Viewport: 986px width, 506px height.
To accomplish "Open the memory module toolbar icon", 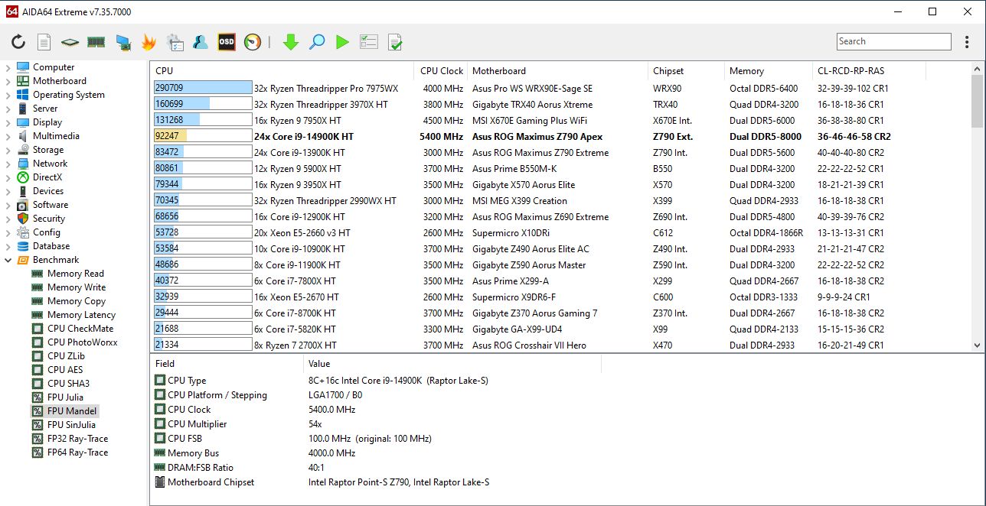I will point(96,42).
